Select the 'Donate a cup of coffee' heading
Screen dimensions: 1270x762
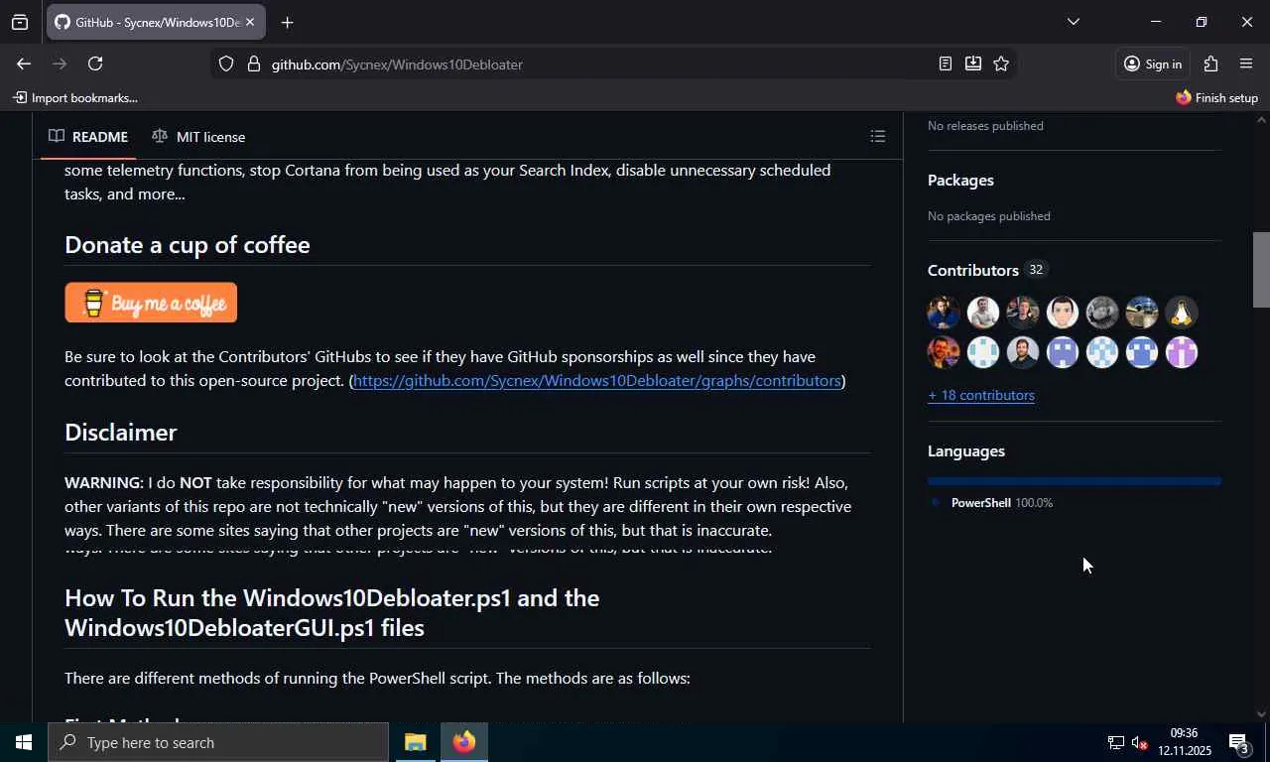pyautogui.click(x=188, y=244)
